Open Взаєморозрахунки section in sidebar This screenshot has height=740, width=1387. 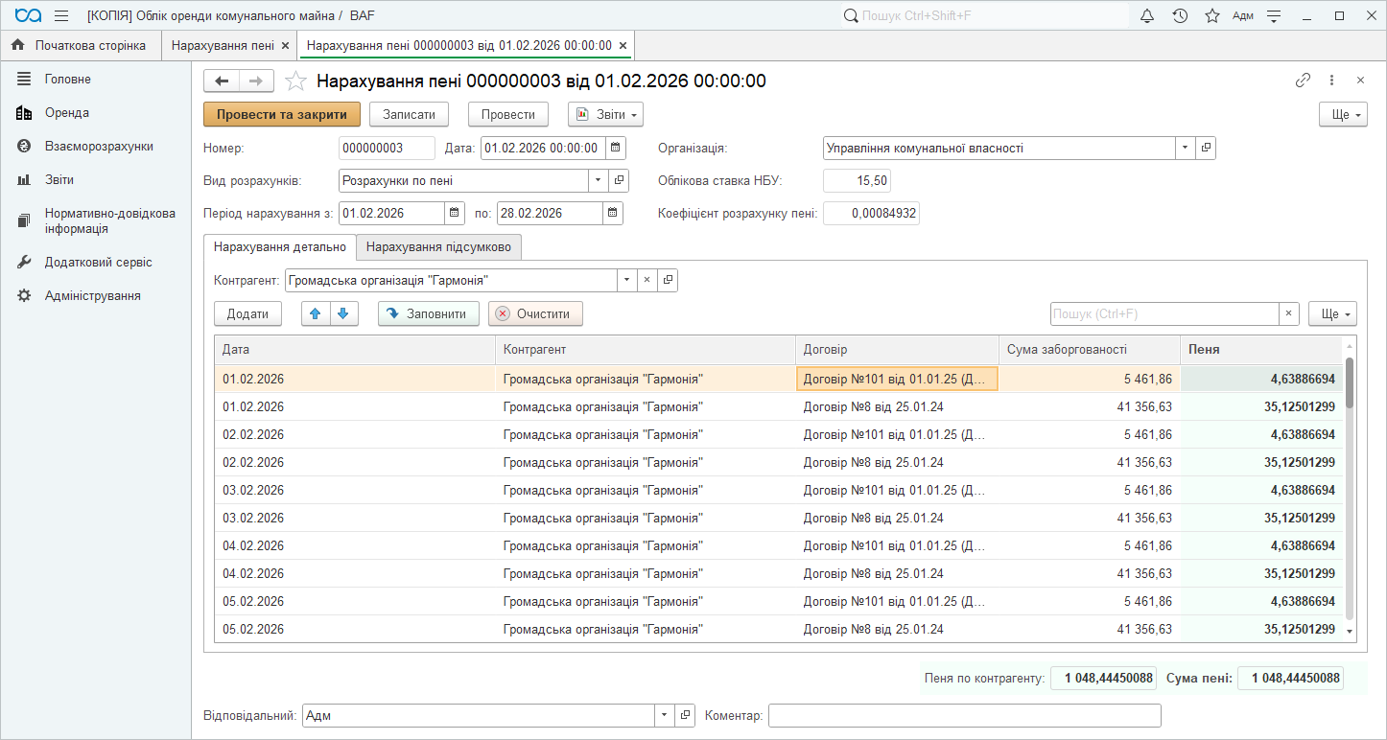tap(99, 147)
